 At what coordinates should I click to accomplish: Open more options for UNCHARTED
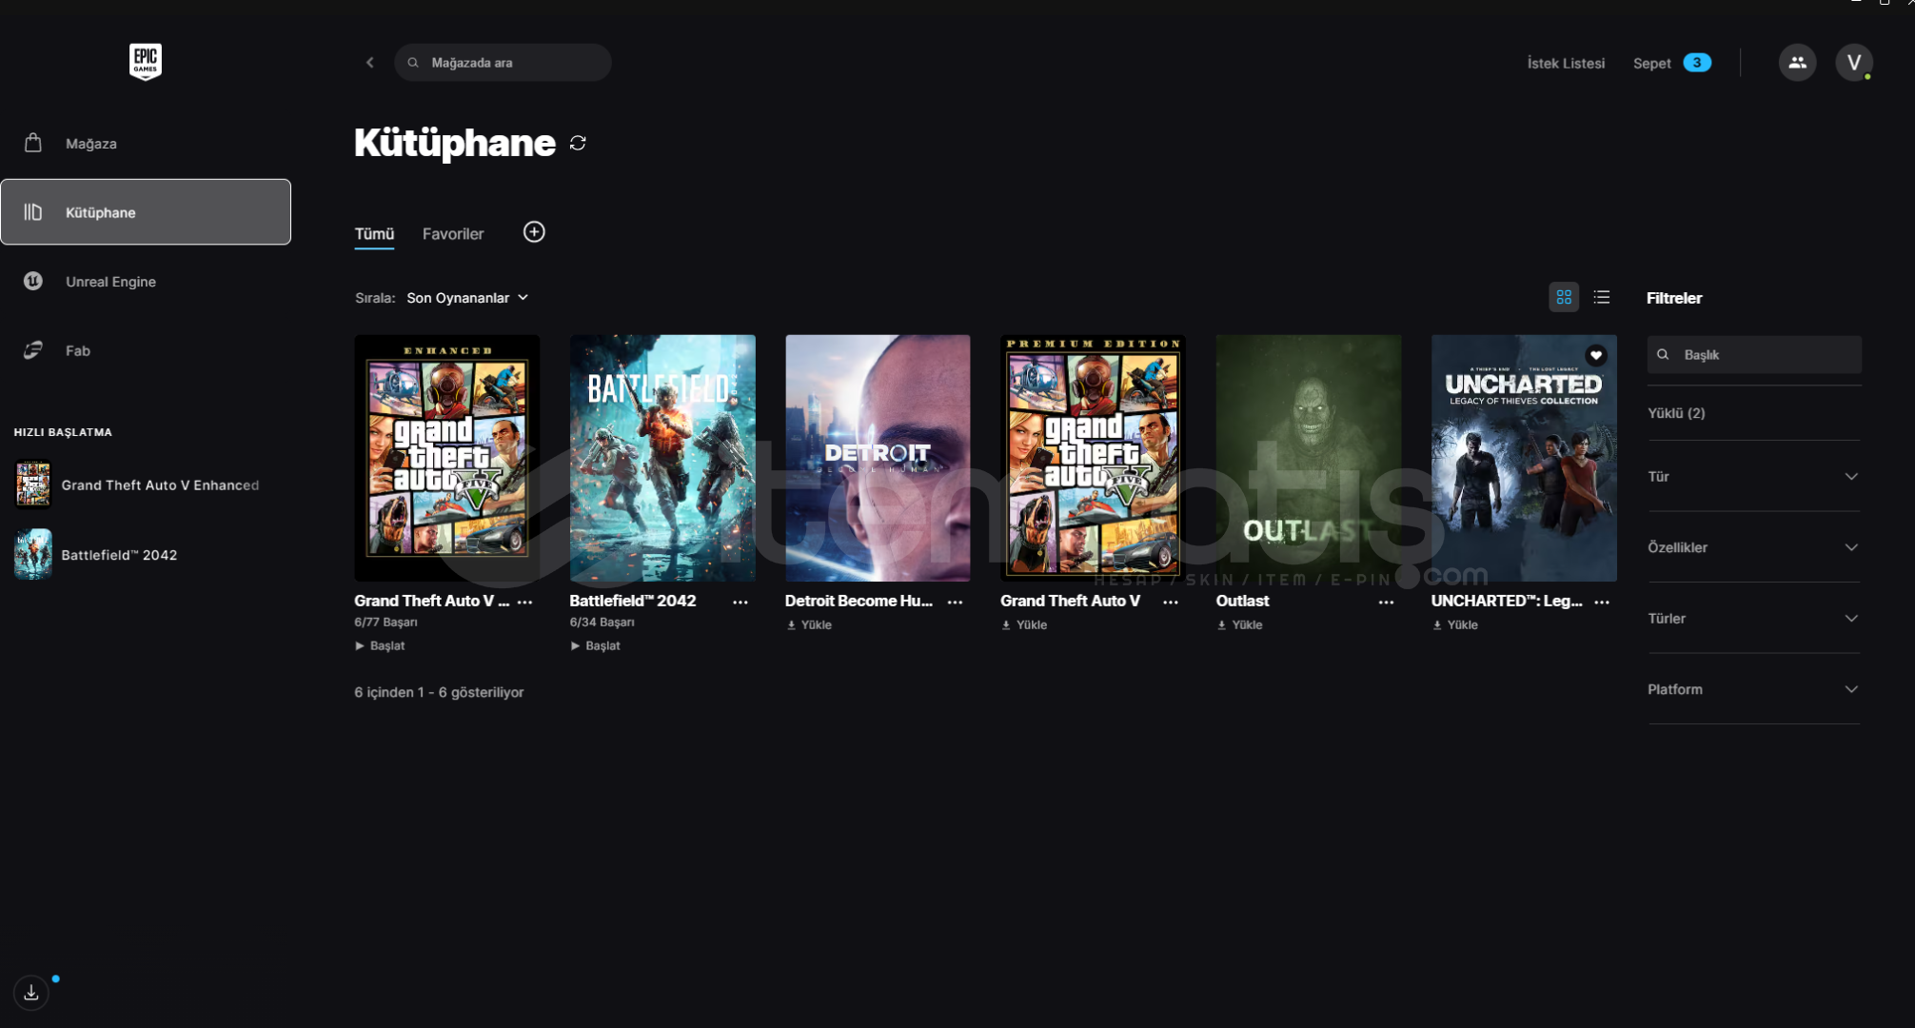1602,603
